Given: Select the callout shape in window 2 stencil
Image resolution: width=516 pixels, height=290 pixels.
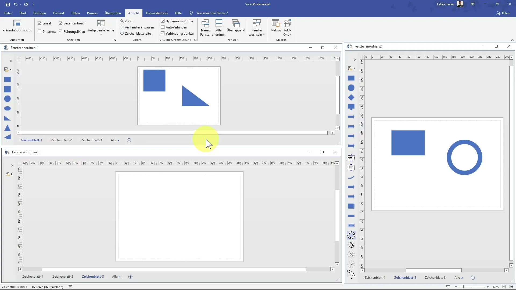Looking at the screenshot, I should pyautogui.click(x=351, y=107).
